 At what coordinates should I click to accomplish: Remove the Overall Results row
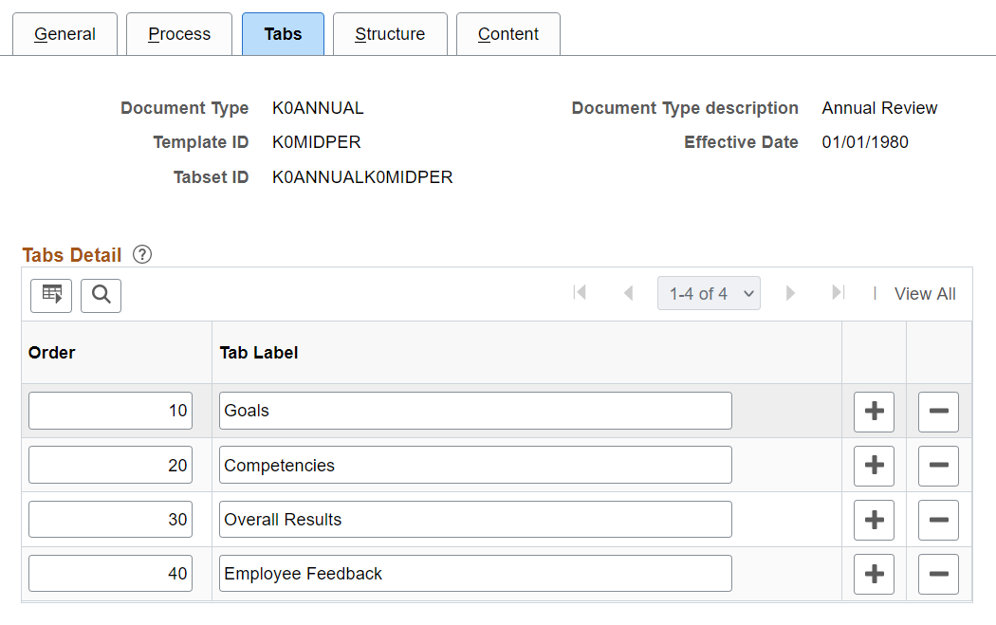[x=938, y=520]
